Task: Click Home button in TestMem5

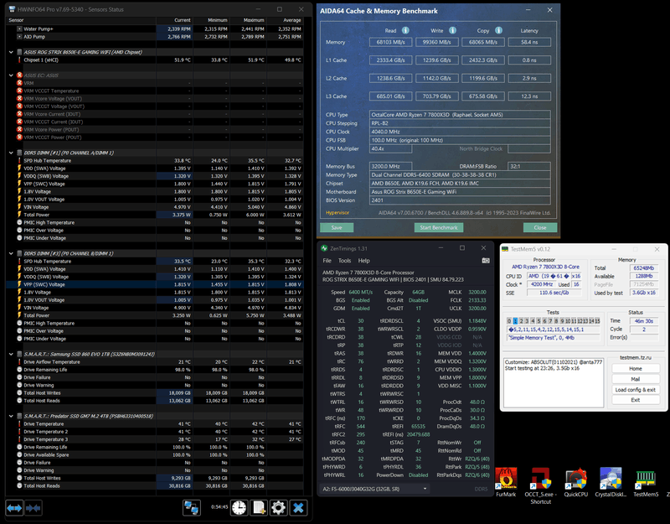Action: (x=636, y=369)
